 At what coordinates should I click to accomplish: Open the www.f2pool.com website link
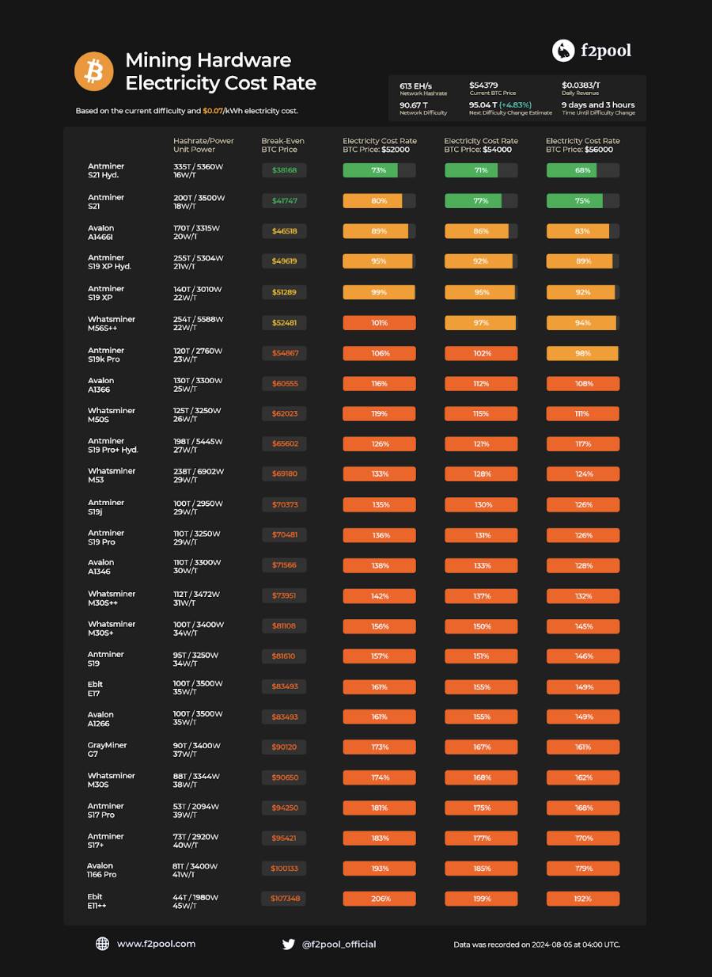pos(156,943)
